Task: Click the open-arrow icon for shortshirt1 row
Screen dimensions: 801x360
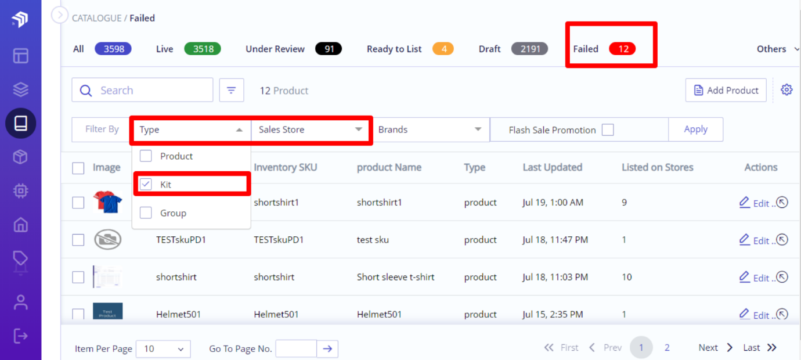Action: tap(782, 203)
